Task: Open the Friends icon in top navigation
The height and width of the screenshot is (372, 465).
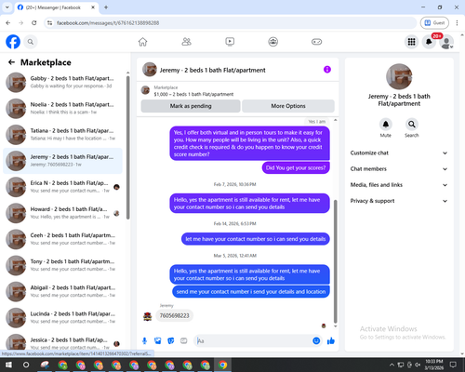Action: (186, 42)
